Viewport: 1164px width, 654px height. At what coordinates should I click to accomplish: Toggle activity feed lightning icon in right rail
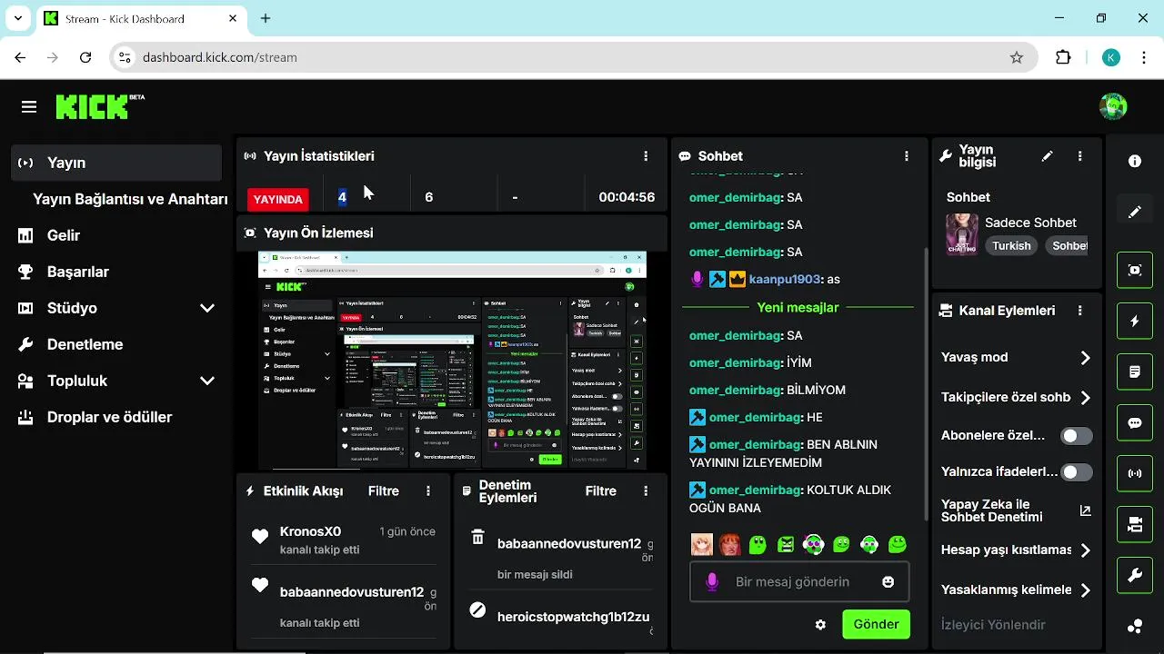coord(1135,321)
